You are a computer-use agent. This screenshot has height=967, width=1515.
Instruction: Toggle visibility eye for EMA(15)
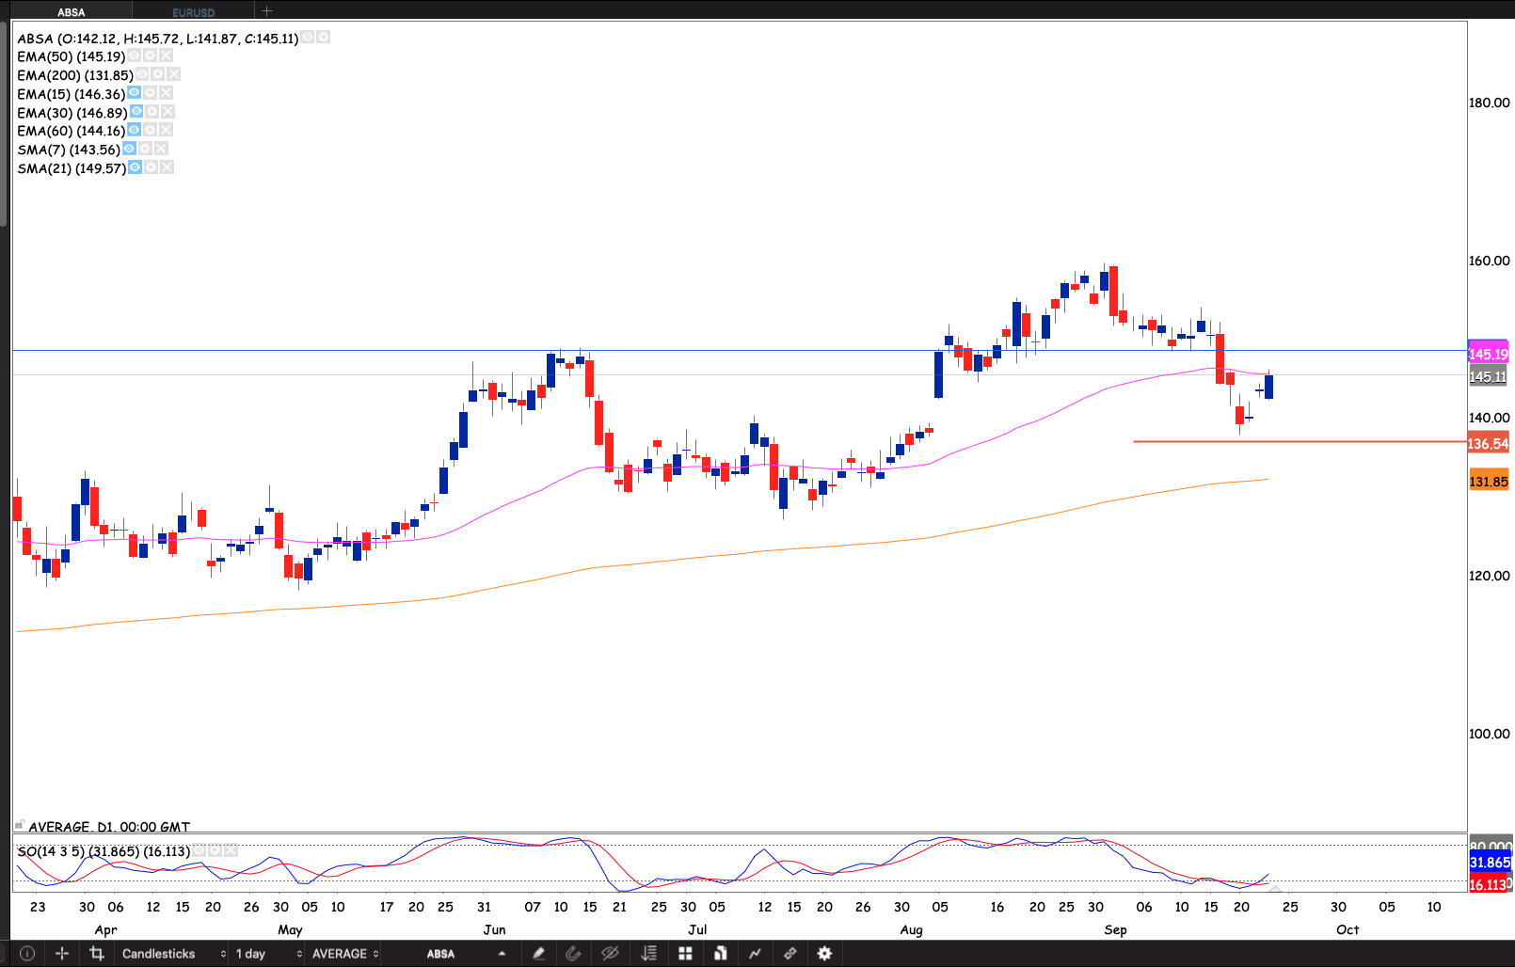click(135, 93)
